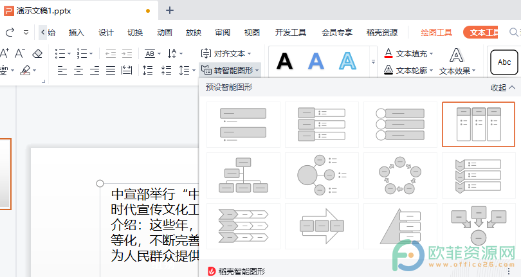Click the text direction icon
Screen dimensions: 521x277
coord(172,53)
